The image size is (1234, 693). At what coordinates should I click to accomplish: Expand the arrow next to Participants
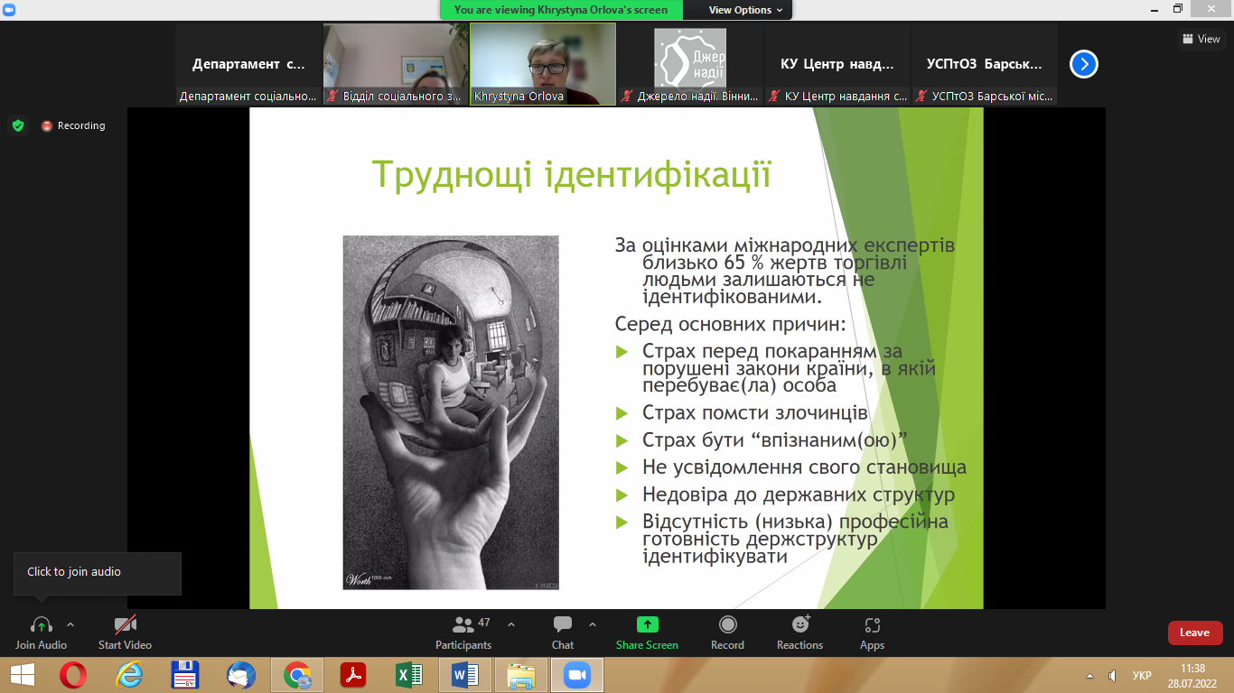511,624
